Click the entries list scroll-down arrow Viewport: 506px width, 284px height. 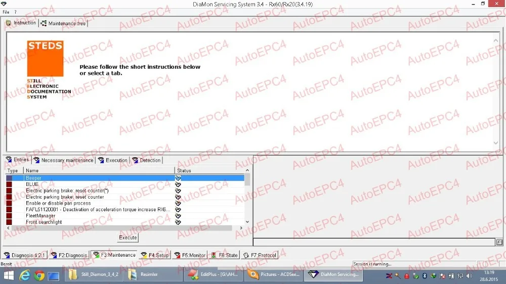pos(247,222)
